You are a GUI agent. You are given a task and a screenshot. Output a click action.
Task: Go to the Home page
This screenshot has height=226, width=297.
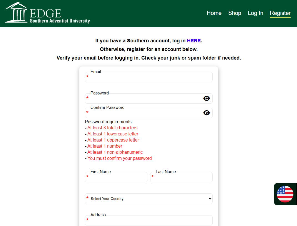[x=214, y=13]
